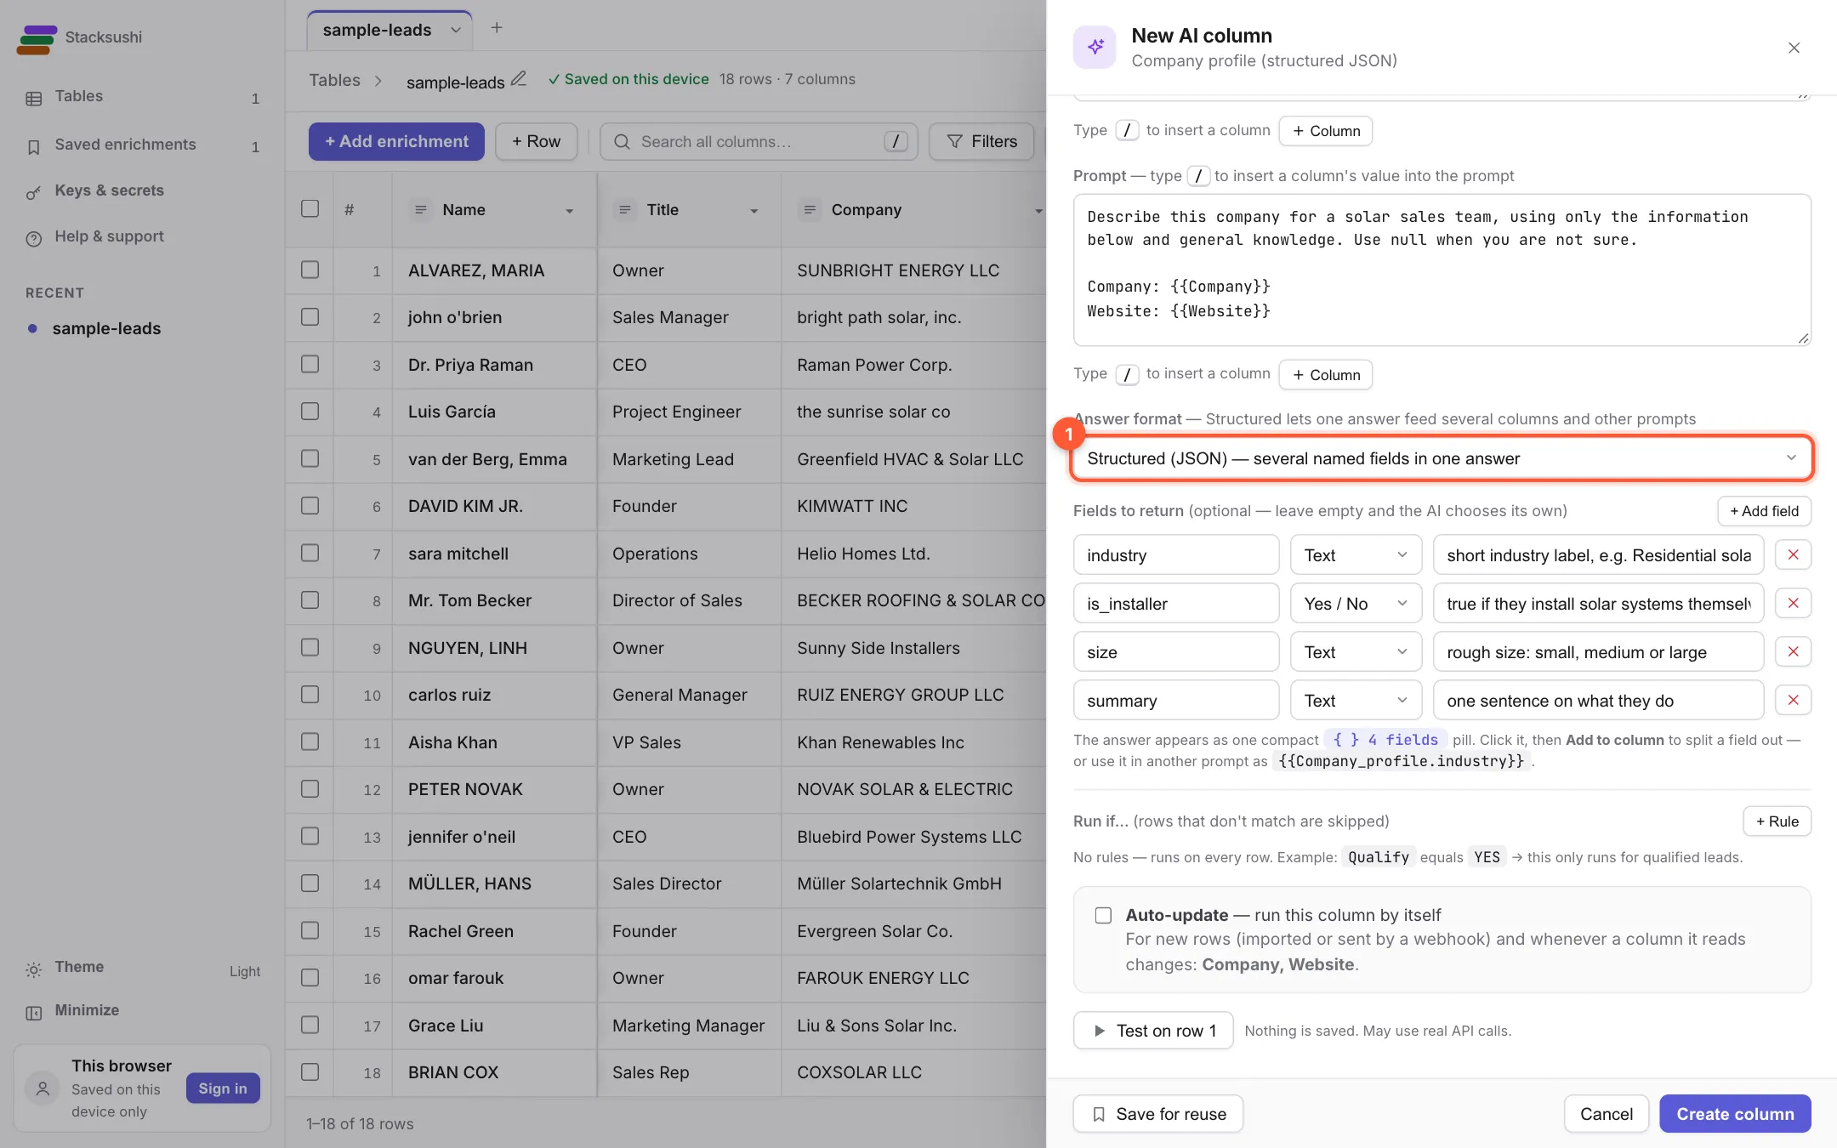Add a Run if rule

point(1777,821)
